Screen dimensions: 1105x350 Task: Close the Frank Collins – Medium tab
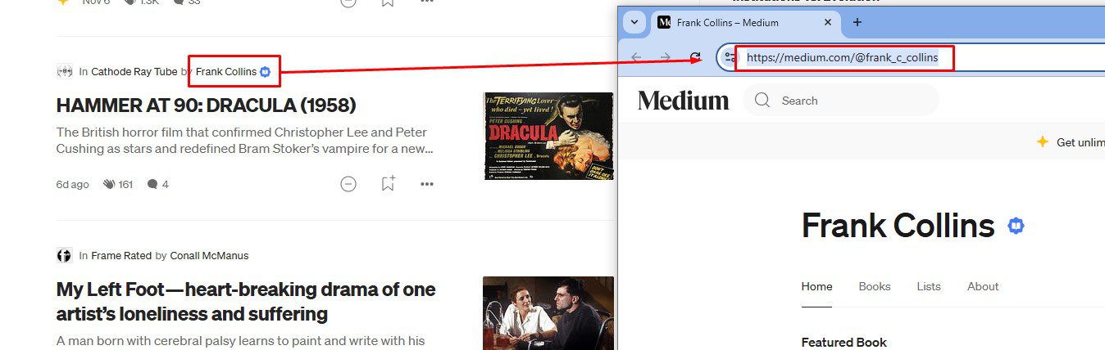[x=828, y=22]
